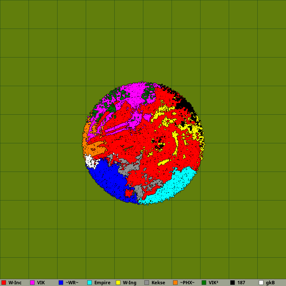Viewport: 286px width, 286px height.
Task: Select the ~PHX~ legend label
Action: click(187, 283)
